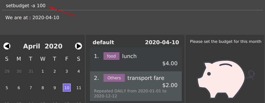The width and height of the screenshot is (265, 103).
Task: Click the Others category tag
Action: coord(114,78)
